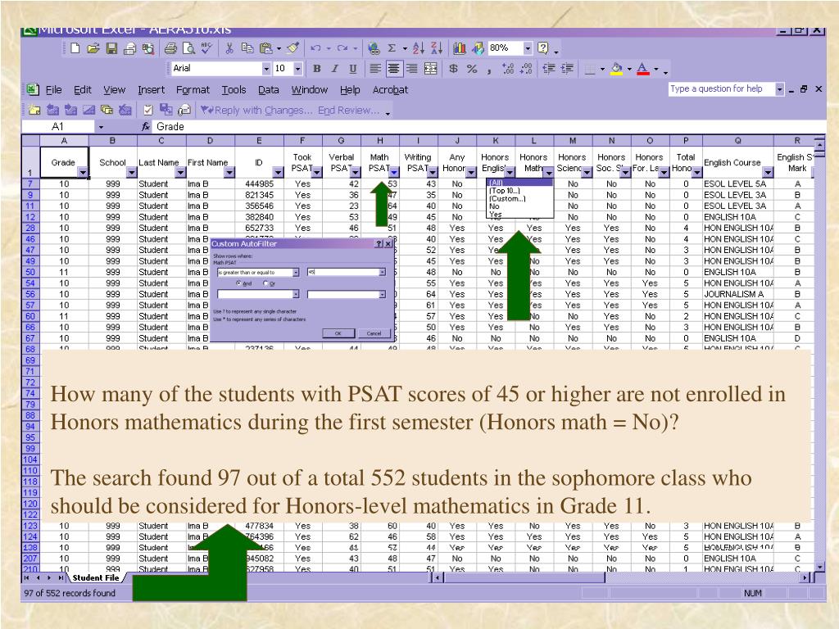Apply merge and center to cells

(430, 69)
